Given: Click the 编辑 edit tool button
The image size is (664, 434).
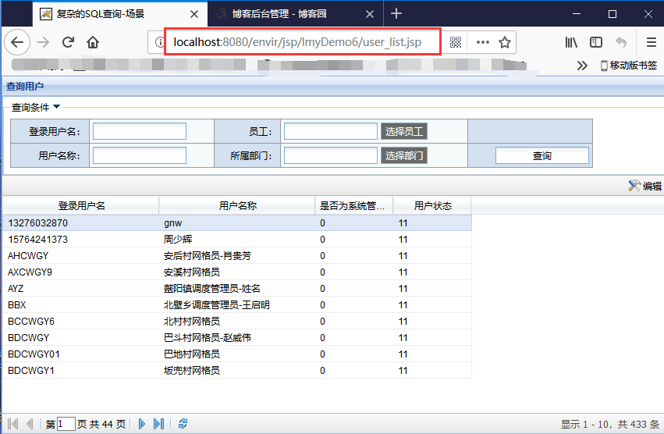Looking at the screenshot, I should [645, 186].
